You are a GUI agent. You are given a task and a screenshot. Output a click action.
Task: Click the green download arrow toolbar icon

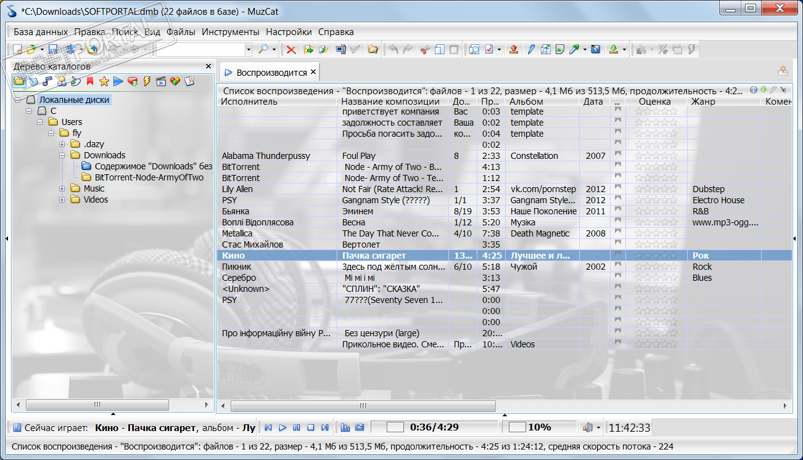tap(614, 49)
